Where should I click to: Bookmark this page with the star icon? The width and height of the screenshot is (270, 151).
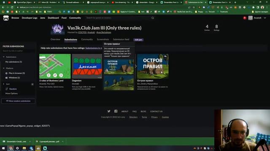tap(194, 8)
